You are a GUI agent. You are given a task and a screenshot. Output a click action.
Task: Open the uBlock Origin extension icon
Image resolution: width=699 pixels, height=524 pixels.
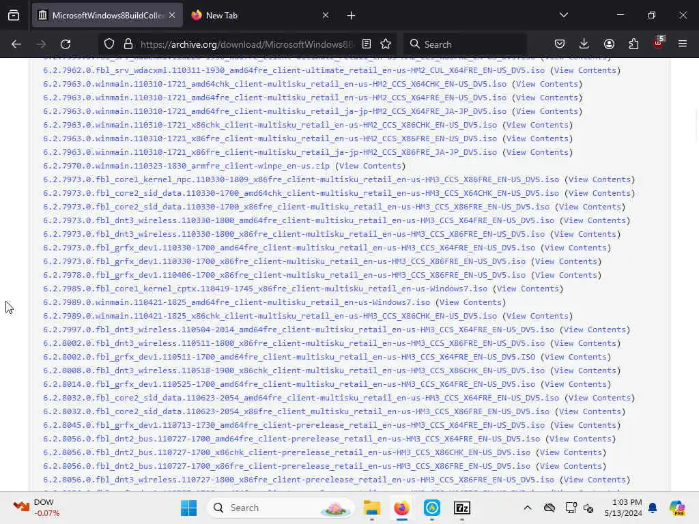point(659,43)
